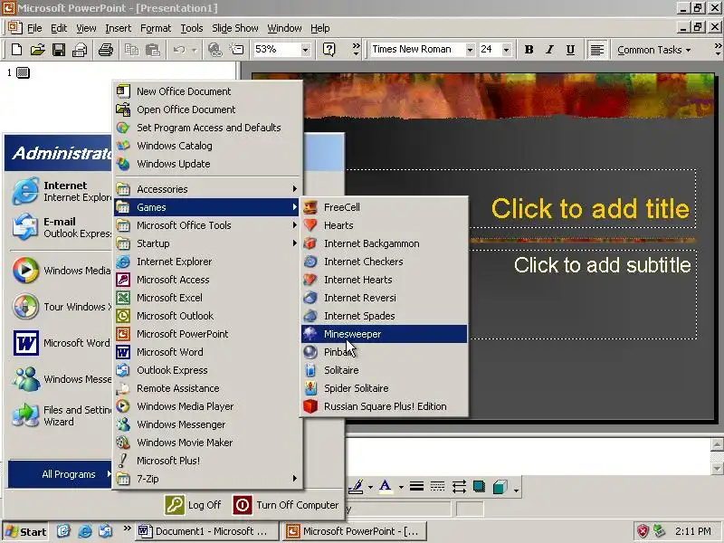Click the Line Style icon in drawing toolbar
Image resolution: width=724 pixels, height=543 pixels.
tap(416, 486)
